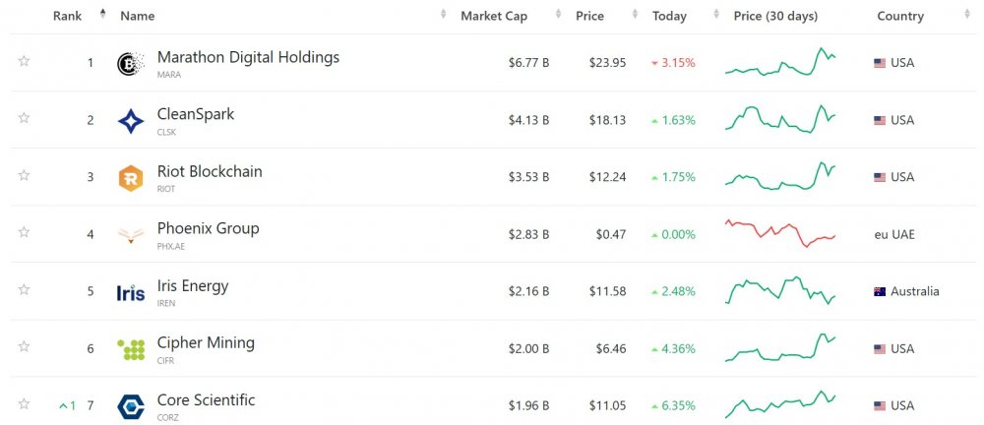984x425 pixels.
Task: Click the Marathon Digital 30-day price sparkline
Action: click(780, 63)
